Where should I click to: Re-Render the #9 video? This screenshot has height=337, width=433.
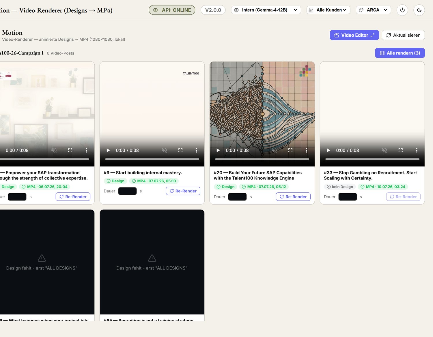(183, 191)
